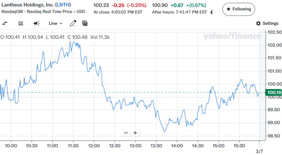
Task: Zoom in with the plus button
Action: point(135,133)
